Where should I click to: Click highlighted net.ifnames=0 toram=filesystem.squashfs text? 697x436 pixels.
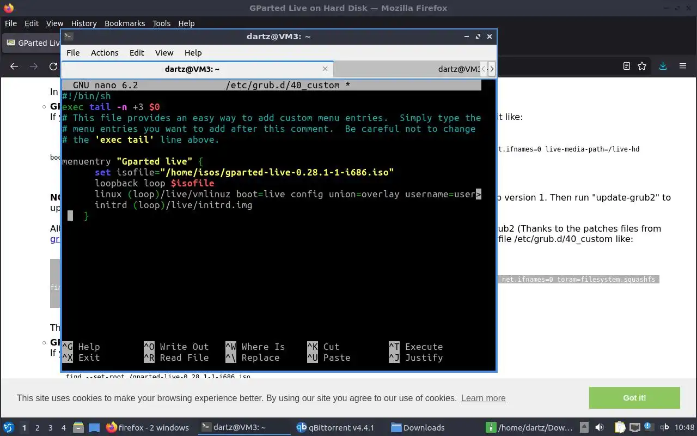pos(578,279)
